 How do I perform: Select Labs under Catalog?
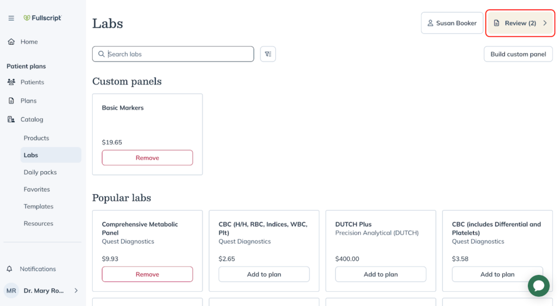[51, 155]
